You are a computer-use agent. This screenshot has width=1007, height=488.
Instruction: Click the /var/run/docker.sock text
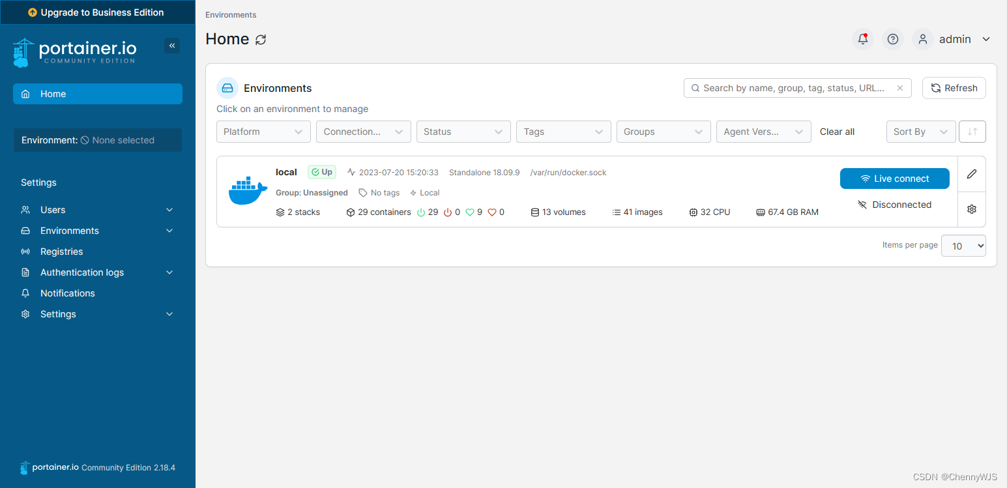tap(568, 173)
